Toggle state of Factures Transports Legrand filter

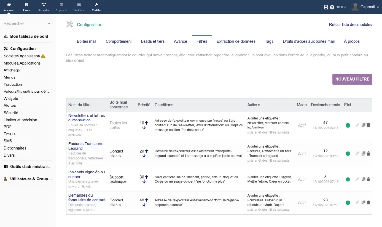(x=348, y=154)
